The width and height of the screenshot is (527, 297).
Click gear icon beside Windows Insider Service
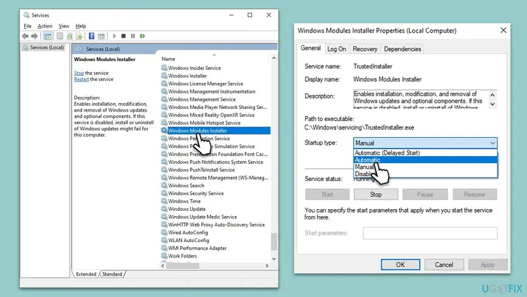point(164,68)
